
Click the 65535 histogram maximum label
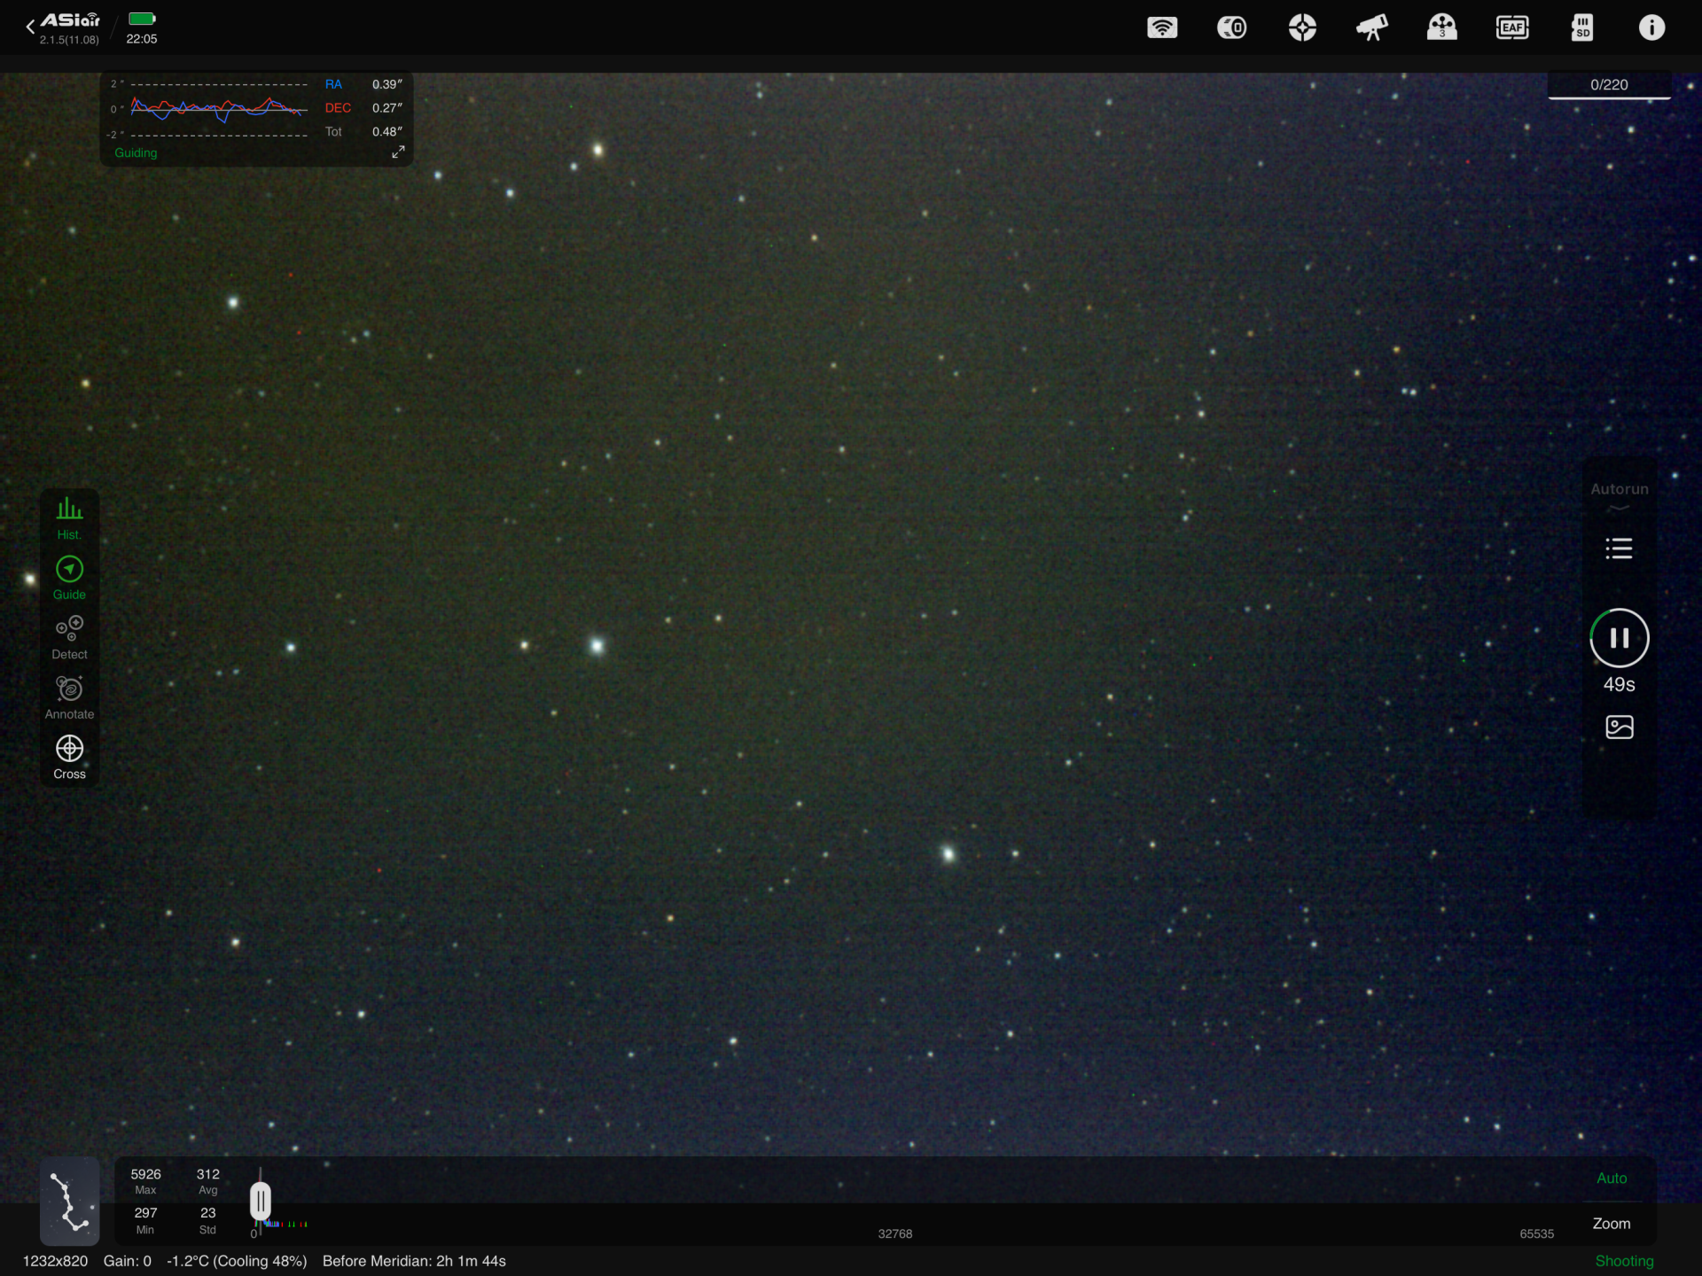1537,1233
